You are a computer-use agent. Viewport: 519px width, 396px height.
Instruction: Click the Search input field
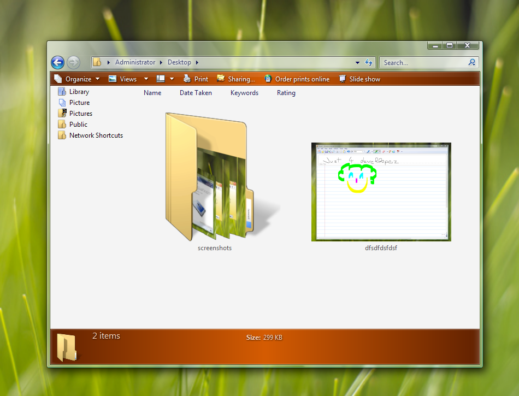pyautogui.click(x=423, y=62)
